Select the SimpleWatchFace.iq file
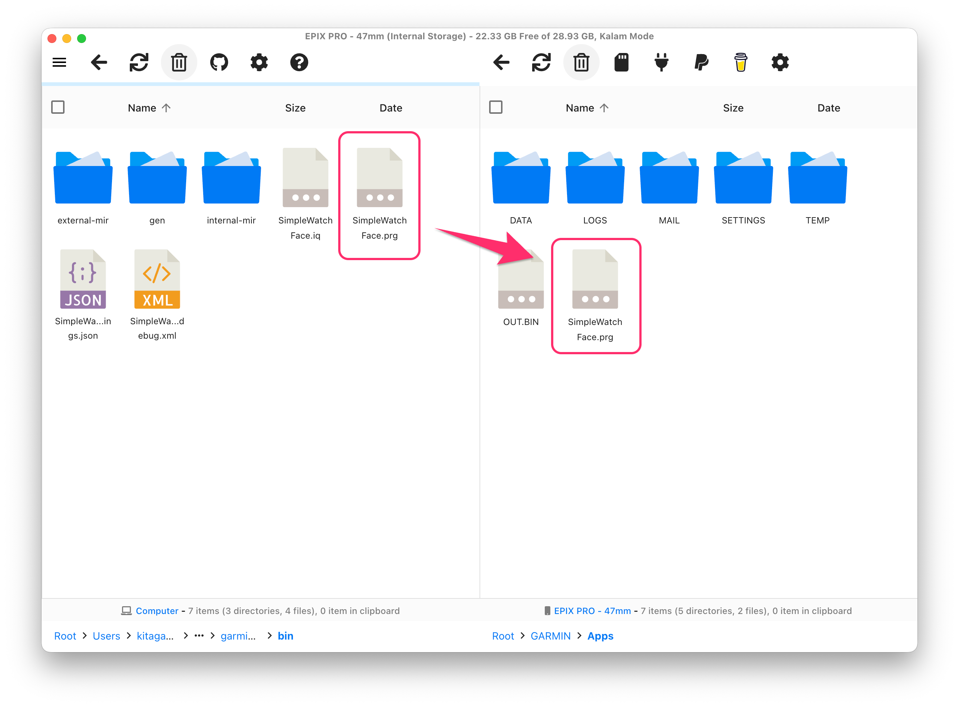The width and height of the screenshot is (959, 707). pyautogui.click(x=306, y=194)
